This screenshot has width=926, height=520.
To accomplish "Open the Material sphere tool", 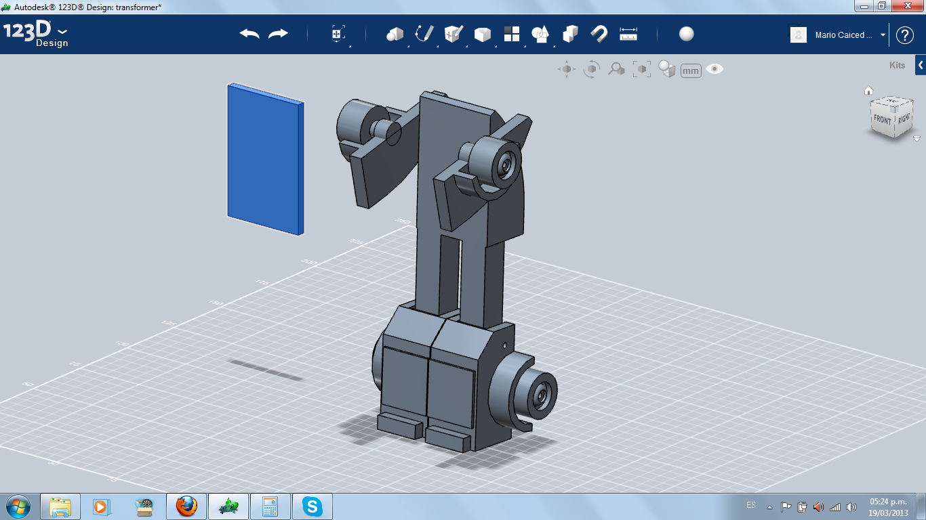I will [x=687, y=34].
